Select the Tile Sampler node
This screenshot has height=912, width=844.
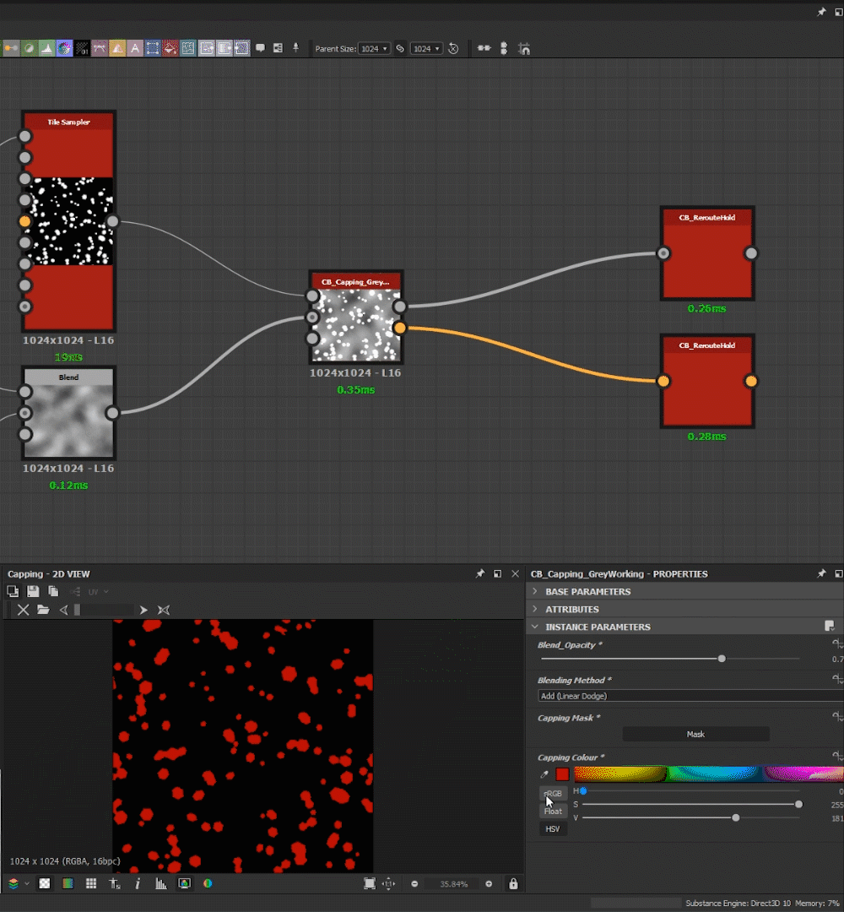coord(68,221)
